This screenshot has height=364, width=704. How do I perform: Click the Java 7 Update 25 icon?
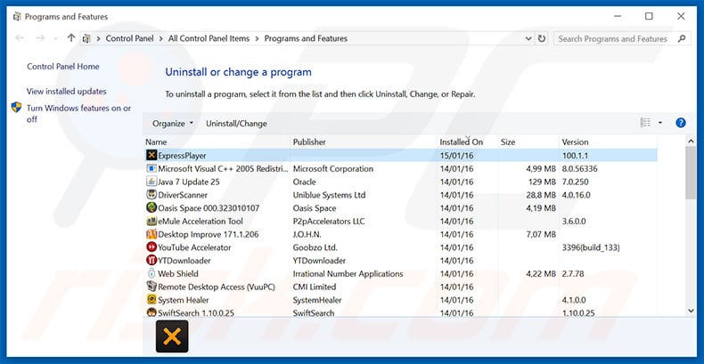tap(151, 182)
